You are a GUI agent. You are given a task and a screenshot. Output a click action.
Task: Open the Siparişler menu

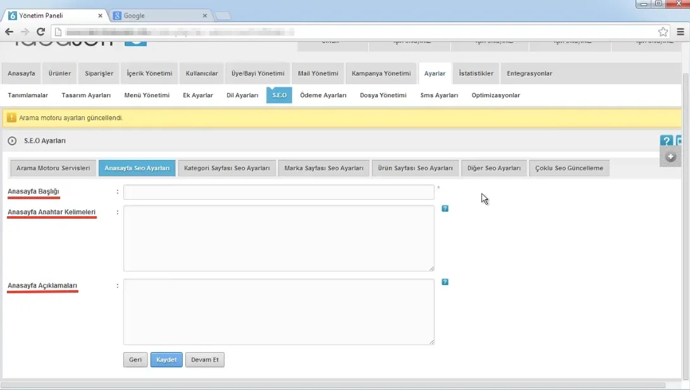coord(99,73)
